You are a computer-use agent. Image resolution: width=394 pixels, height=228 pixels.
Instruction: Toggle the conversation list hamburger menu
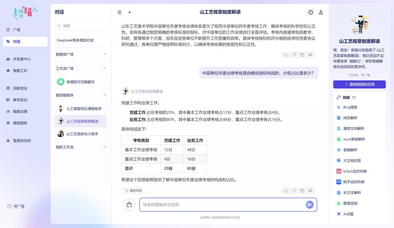point(120,12)
